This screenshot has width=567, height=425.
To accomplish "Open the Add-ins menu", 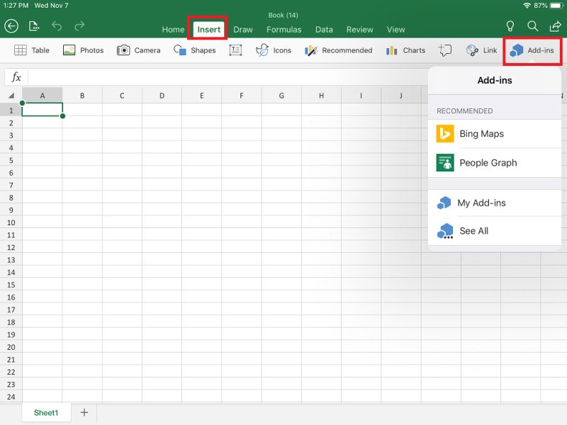I will click(x=532, y=50).
